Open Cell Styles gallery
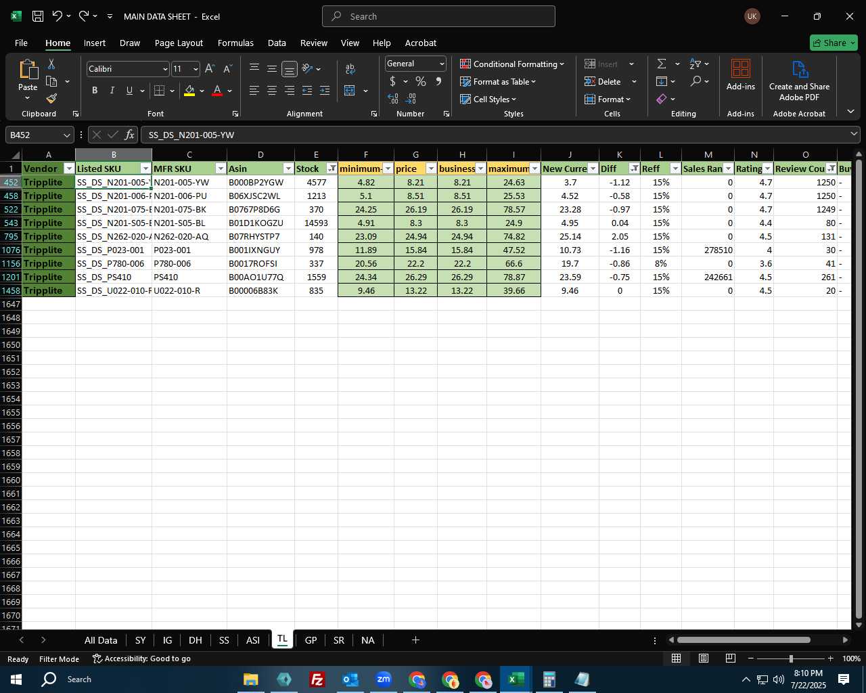Viewport: 866px width, 693px height. (488, 99)
